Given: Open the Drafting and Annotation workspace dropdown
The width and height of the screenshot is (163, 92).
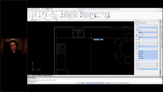Looking at the screenshot, I should coord(42,9).
